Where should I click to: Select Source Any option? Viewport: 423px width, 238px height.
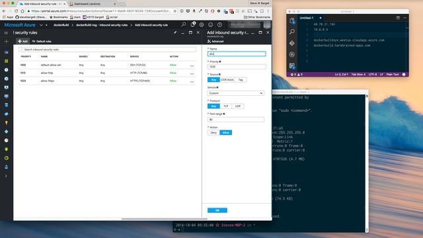[213, 80]
